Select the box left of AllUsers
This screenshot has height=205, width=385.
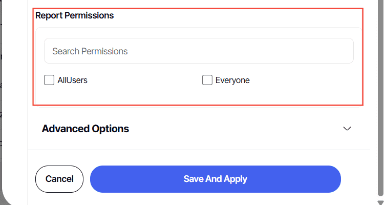pyautogui.click(x=49, y=80)
